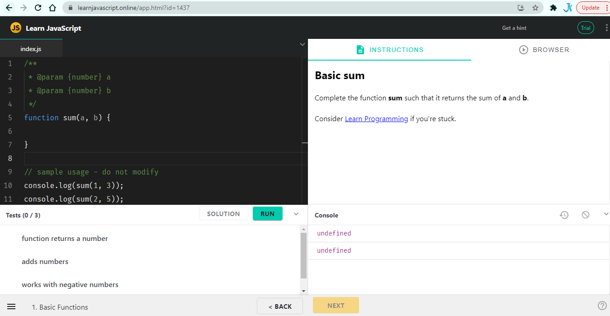This screenshot has height=316, width=610.
Task: Open the dropdown next to the RUN button
Action: [x=296, y=213]
